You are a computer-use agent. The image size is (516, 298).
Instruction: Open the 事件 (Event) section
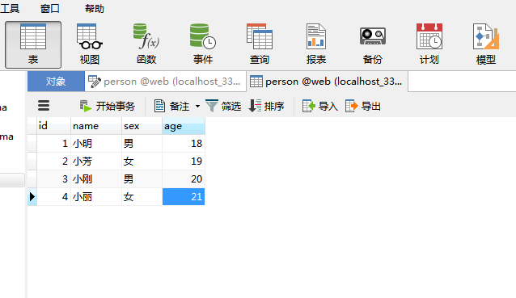(x=203, y=44)
